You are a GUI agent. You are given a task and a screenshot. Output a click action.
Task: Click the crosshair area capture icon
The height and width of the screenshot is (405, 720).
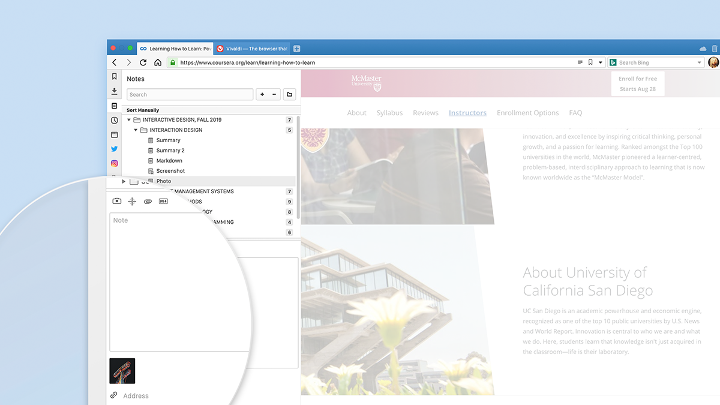click(132, 202)
